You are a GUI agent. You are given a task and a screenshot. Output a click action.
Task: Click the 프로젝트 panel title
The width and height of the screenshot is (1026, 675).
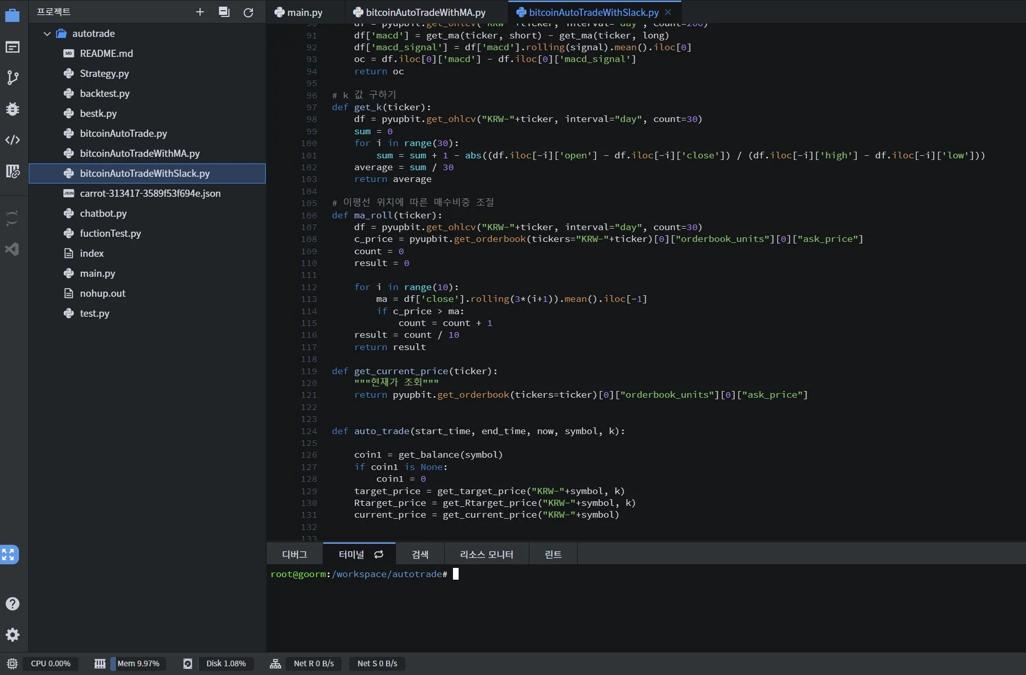pos(53,12)
